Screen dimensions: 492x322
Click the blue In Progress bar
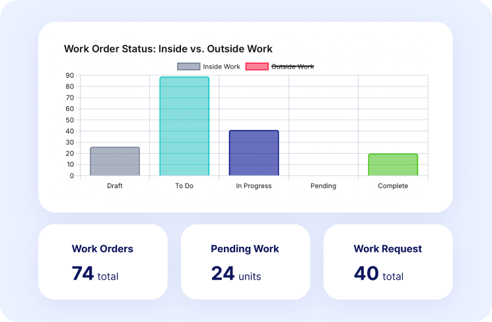254,153
